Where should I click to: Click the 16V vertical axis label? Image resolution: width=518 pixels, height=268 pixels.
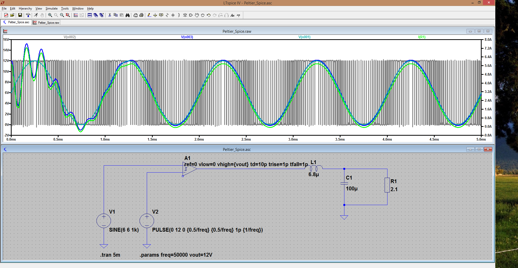[6, 39]
